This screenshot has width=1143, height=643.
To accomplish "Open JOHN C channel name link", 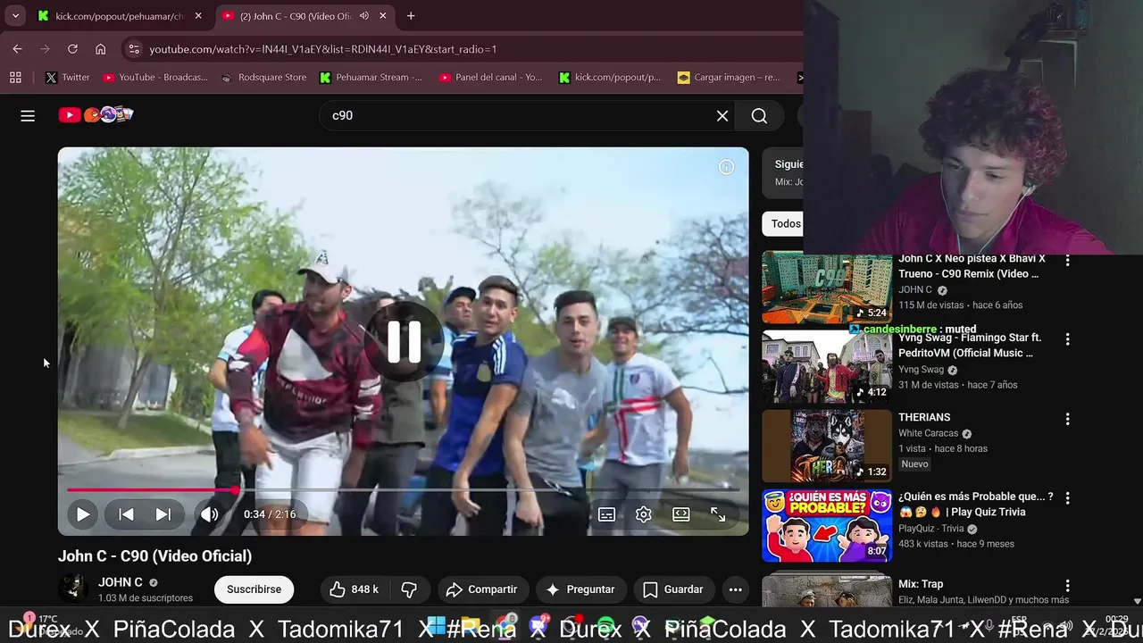I will tap(121, 582).
